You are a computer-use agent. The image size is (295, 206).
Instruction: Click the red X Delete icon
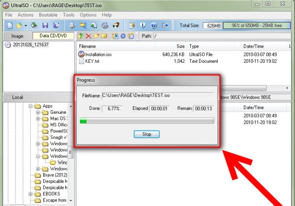[x=88, y=36]
